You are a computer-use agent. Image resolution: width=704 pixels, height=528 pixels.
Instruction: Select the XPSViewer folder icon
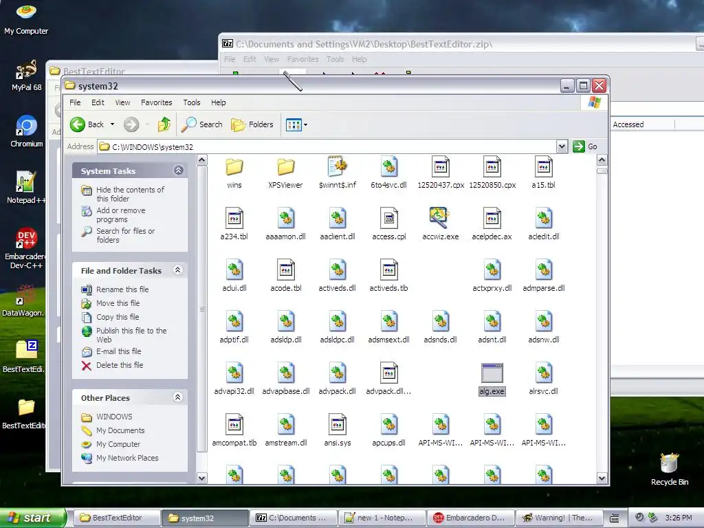point(285,167)
